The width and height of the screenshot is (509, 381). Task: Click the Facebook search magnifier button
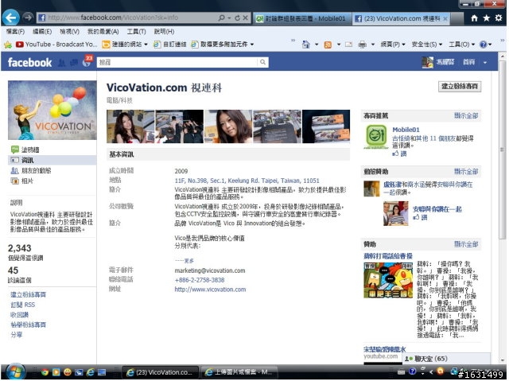pyautogui.click(x=263, y=62)
